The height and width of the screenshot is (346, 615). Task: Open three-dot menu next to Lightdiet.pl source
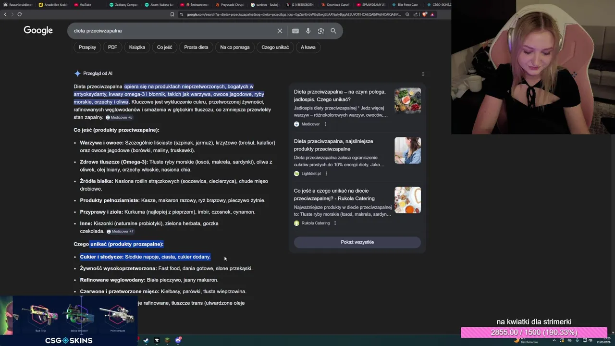coord(326,173)
